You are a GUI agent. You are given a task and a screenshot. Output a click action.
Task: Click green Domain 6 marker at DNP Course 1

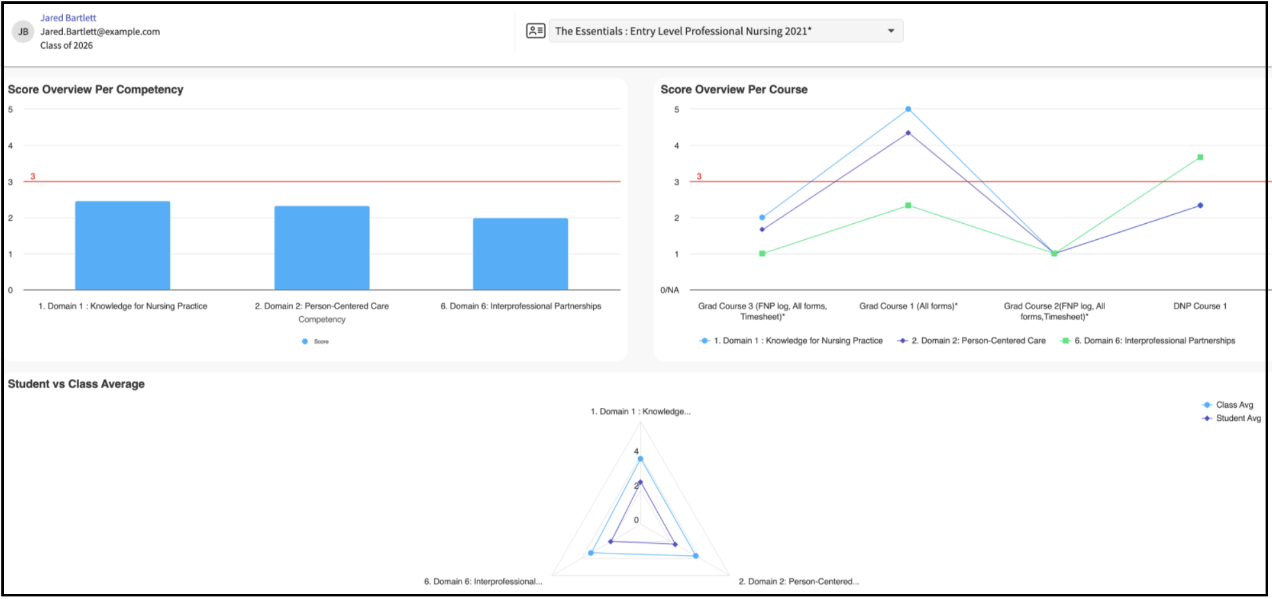coord(1200,157)
